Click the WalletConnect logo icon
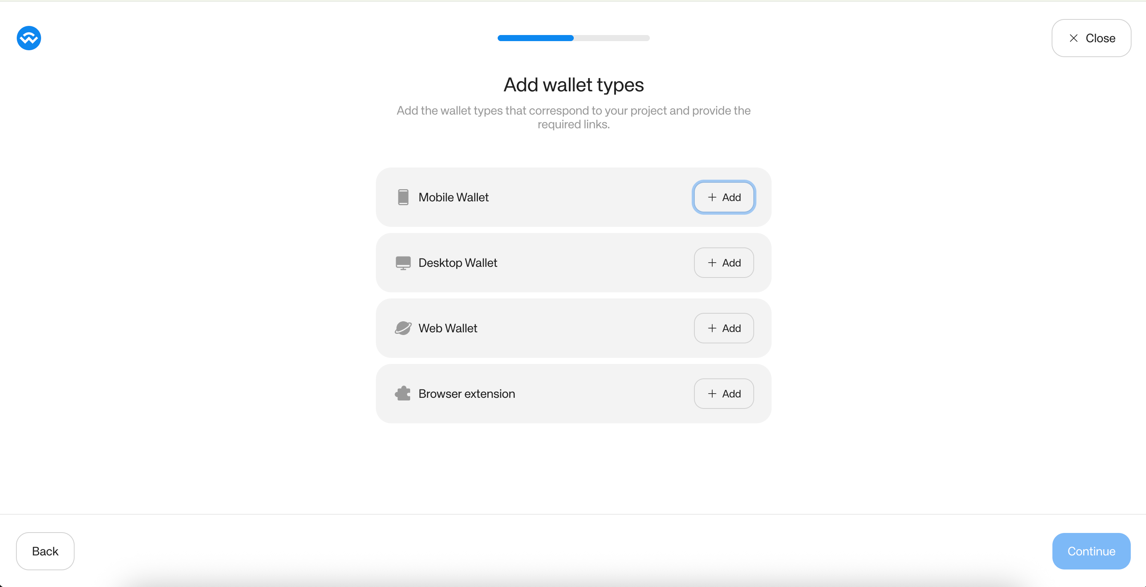This screenshot has height=587, width=1146. [29, 38]
